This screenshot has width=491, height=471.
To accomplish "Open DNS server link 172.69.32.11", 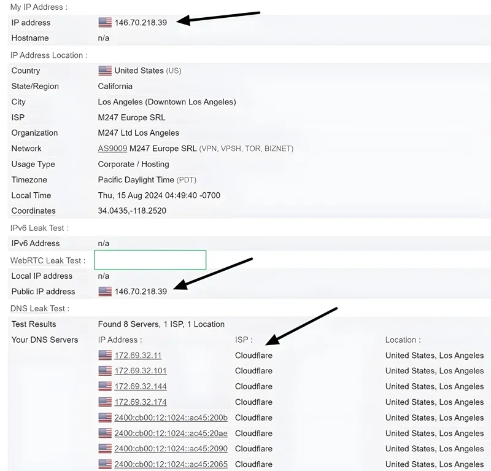I will [139, 355].
